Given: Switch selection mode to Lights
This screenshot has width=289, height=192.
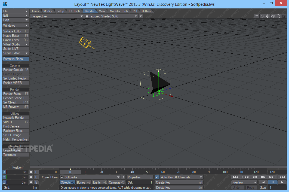Looking at the screenshot, I should point(100,182).
